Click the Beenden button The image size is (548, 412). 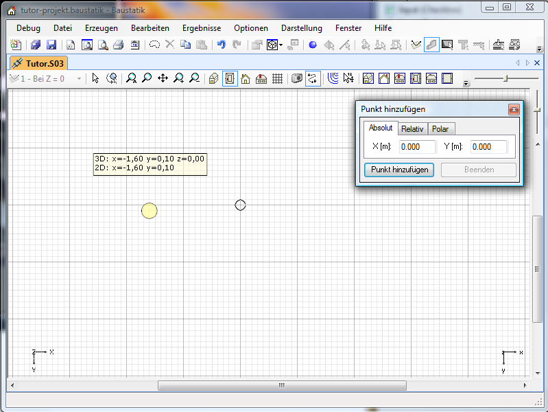[479, 170]
